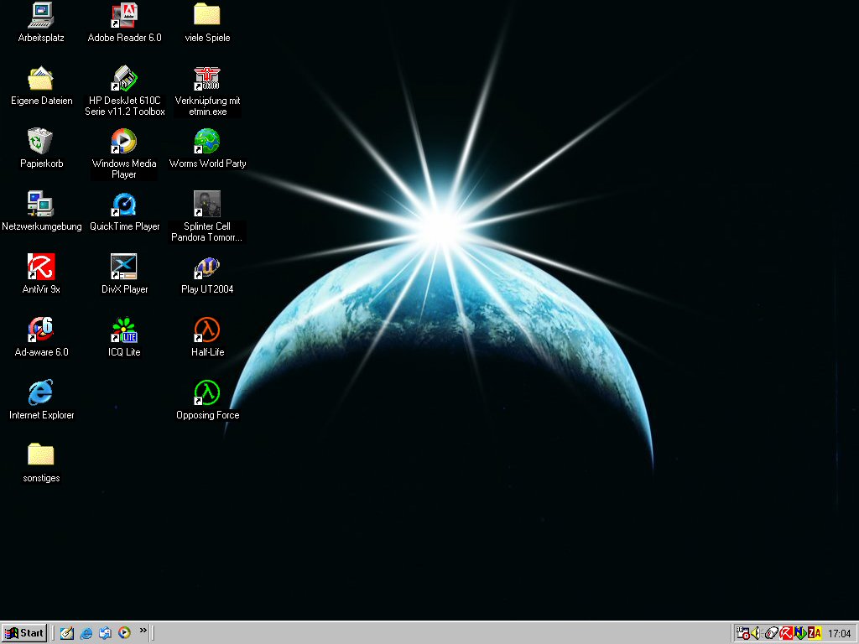Click the Show Desktop quick launch icon
Screen dimensions: 859x644
pyautogui.click(x=67, y=633)
